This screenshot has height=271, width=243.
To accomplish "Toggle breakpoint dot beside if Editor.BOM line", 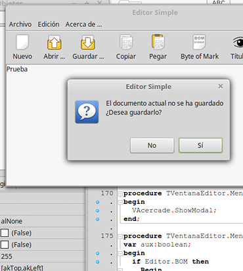I will click(x=98, y=262).
